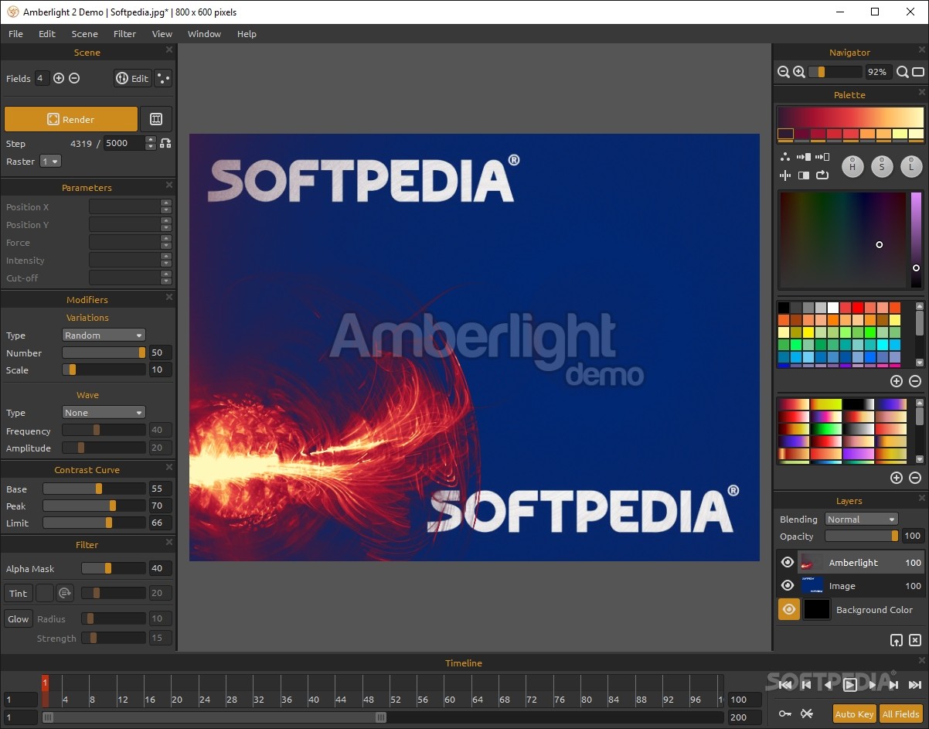This screenshot has height=729, width=929.
Task: Open the Variations Type dropdown showing Random
Action: [104, 335]
